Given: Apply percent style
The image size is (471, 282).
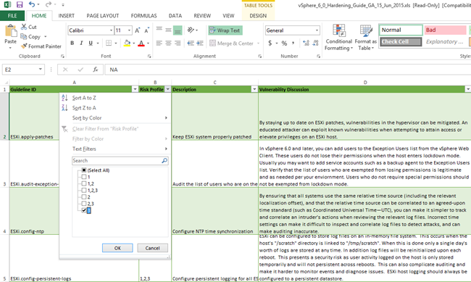Looking at the screenshot, I should coord(284,43).
